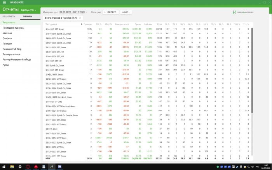Viewport: 272px width, 170px height.
Task: Select the $1,4+$0,1 STT, HU row
Action: [x=147, y=61]
